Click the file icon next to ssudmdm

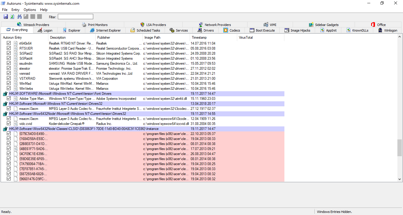coord(16,63)
